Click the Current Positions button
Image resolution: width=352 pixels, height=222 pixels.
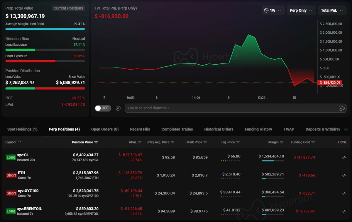68,8
